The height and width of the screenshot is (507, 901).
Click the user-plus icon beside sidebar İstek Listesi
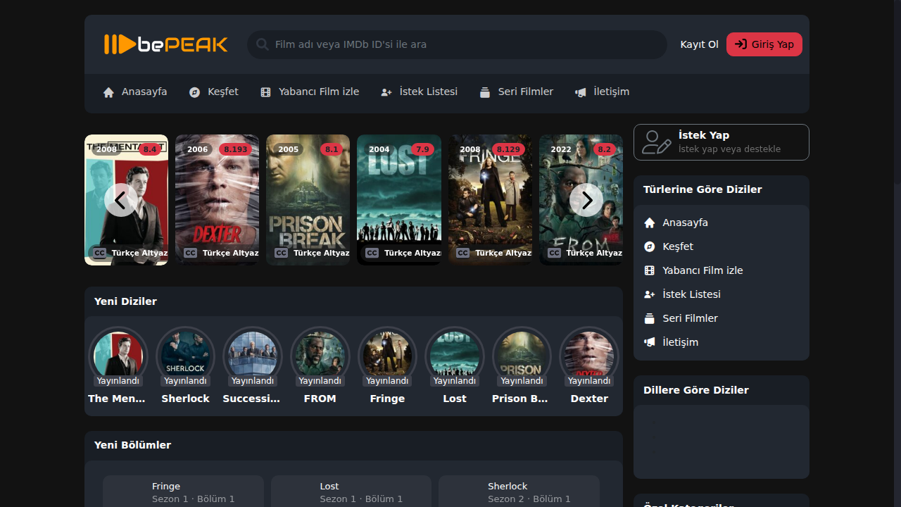[650, 294]
